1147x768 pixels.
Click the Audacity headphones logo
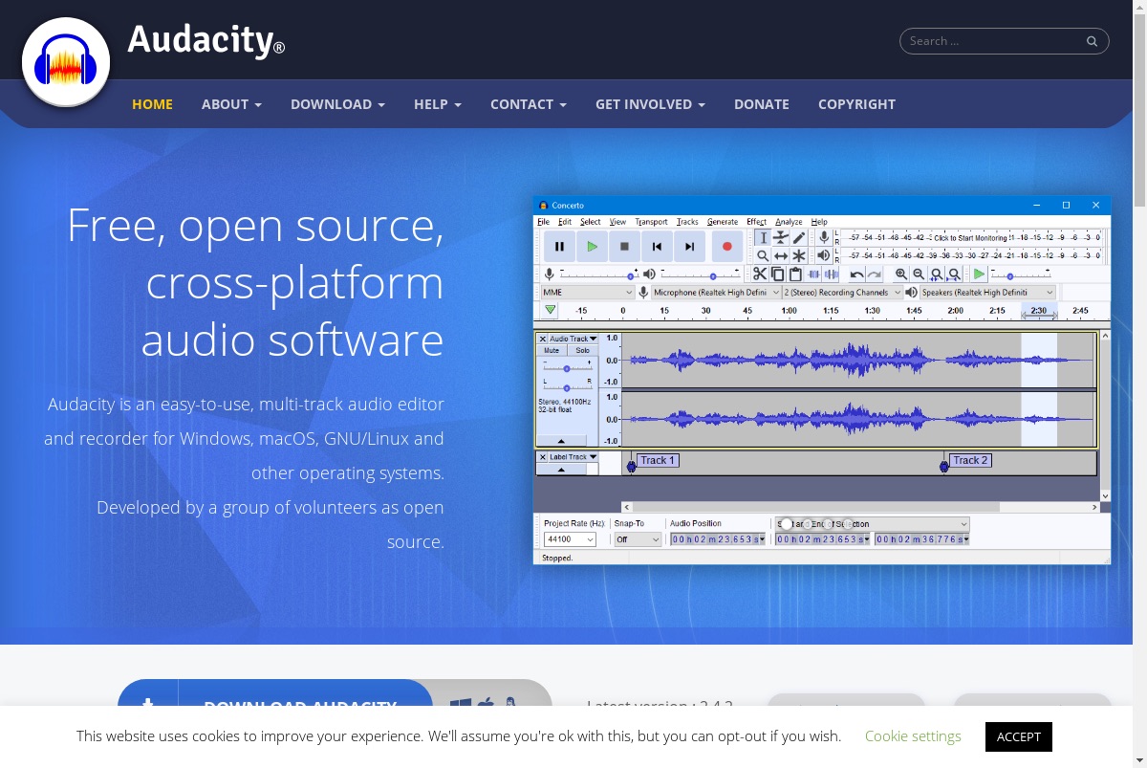(x=66, y=62)
